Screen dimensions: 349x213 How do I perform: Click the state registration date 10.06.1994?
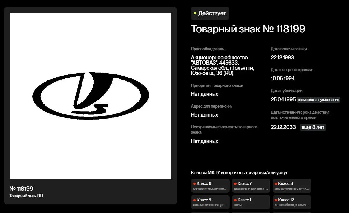point(283,78)
